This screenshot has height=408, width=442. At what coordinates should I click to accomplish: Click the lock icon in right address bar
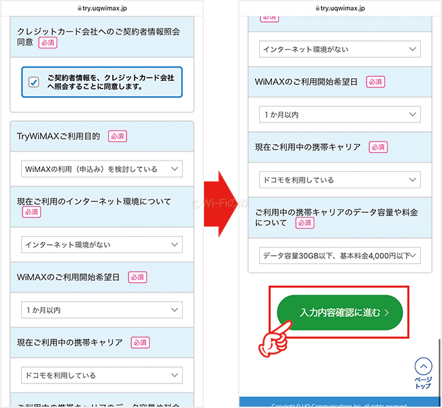pos(318,8)
